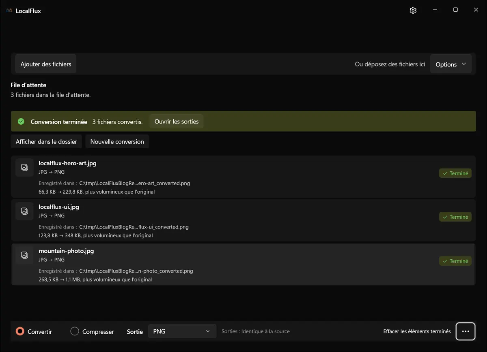Click the Ajouter des fichiers button
Viewport: 487px width, 352px height.
[x=46, y=64]
